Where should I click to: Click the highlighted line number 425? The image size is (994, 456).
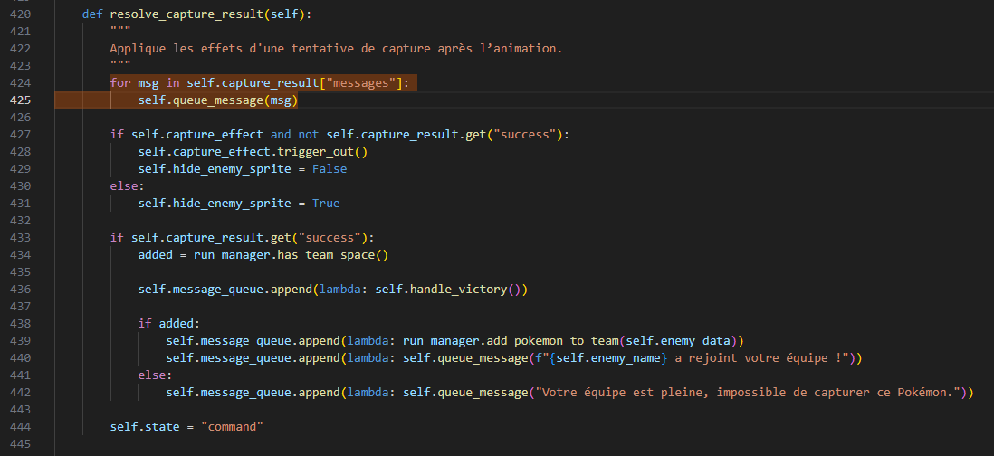point(20,100)
